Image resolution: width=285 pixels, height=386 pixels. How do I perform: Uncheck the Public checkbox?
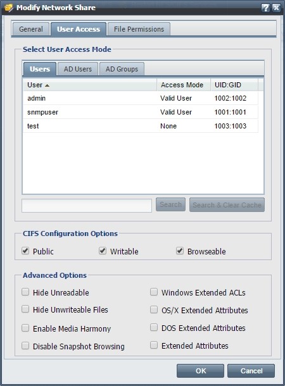(25, 251)
